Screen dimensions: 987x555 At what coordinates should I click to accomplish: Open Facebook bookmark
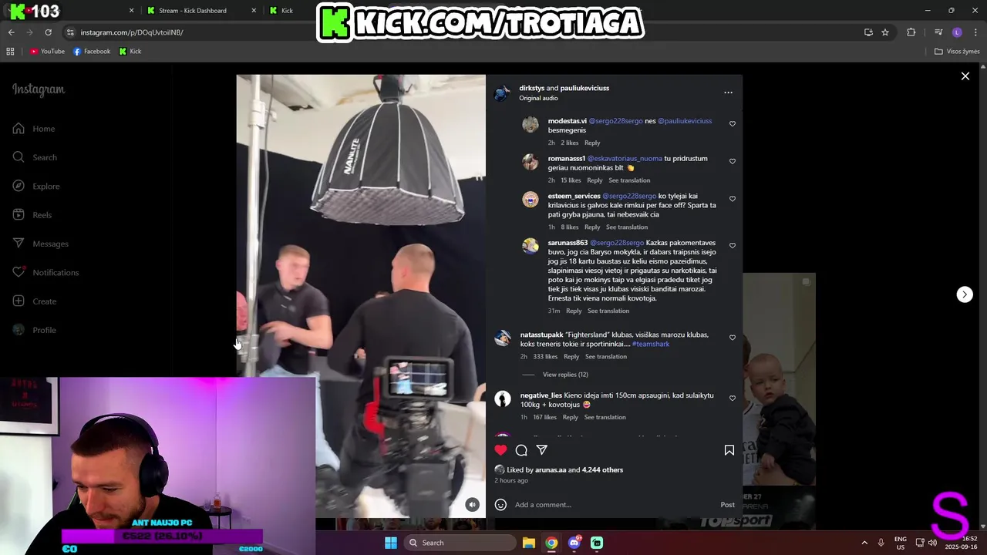(92, 52)
